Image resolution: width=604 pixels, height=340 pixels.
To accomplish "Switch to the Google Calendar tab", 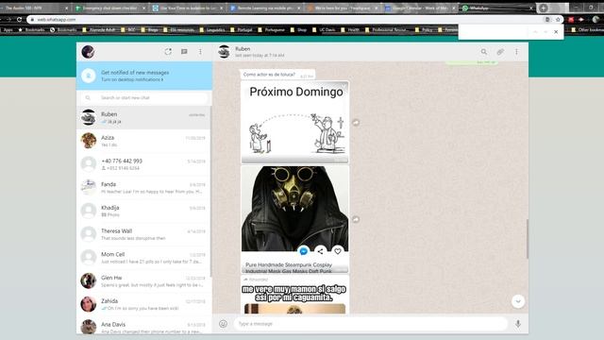I will tap(420, 8).
